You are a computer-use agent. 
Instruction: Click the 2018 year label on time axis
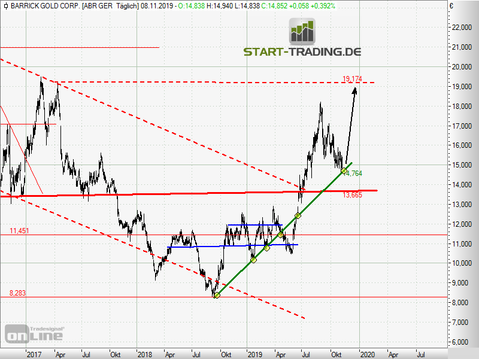[144, 354]
